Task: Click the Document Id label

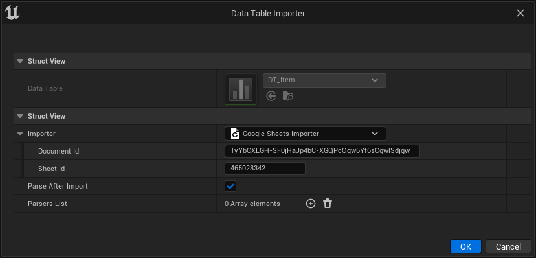Action: coord(58,151)
